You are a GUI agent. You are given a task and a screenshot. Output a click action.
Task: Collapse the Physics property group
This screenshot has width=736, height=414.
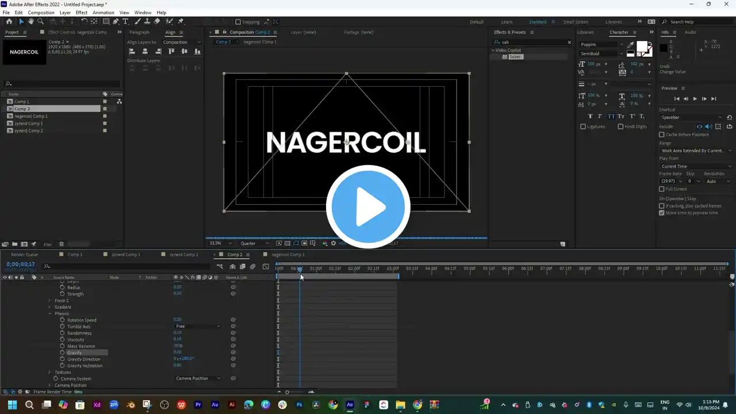pos(50,313)
